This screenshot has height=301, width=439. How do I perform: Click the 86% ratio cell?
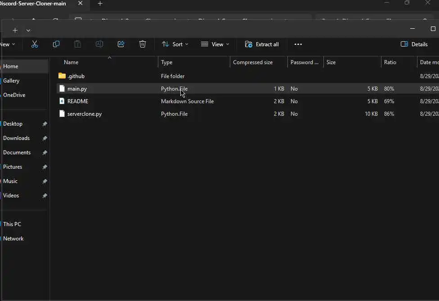click(x=389, y=113)
